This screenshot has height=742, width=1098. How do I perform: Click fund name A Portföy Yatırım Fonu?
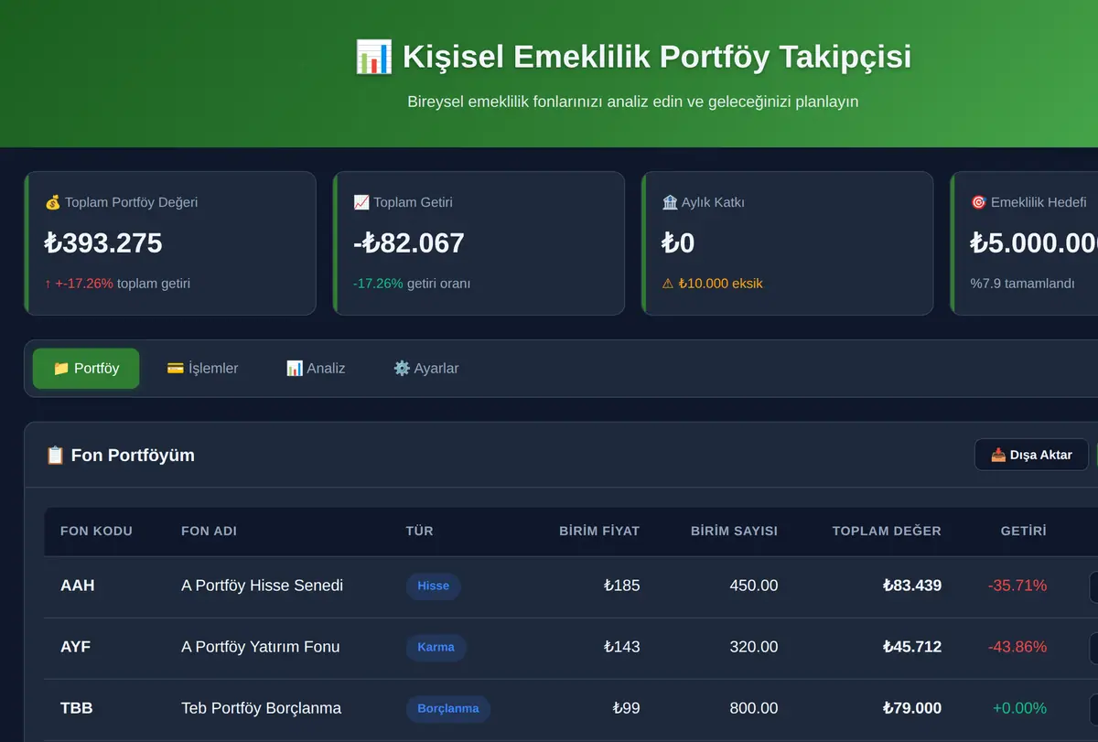(x=261, y=647)
